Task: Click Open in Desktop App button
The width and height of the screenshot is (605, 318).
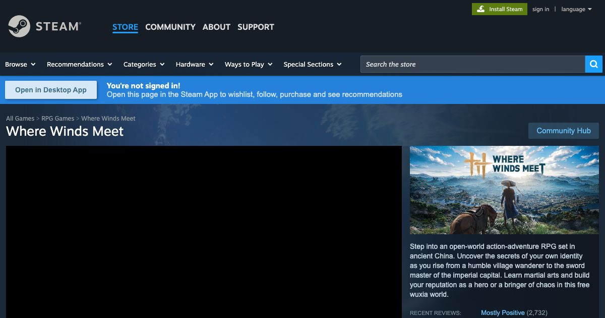Action: coord(51,90)
